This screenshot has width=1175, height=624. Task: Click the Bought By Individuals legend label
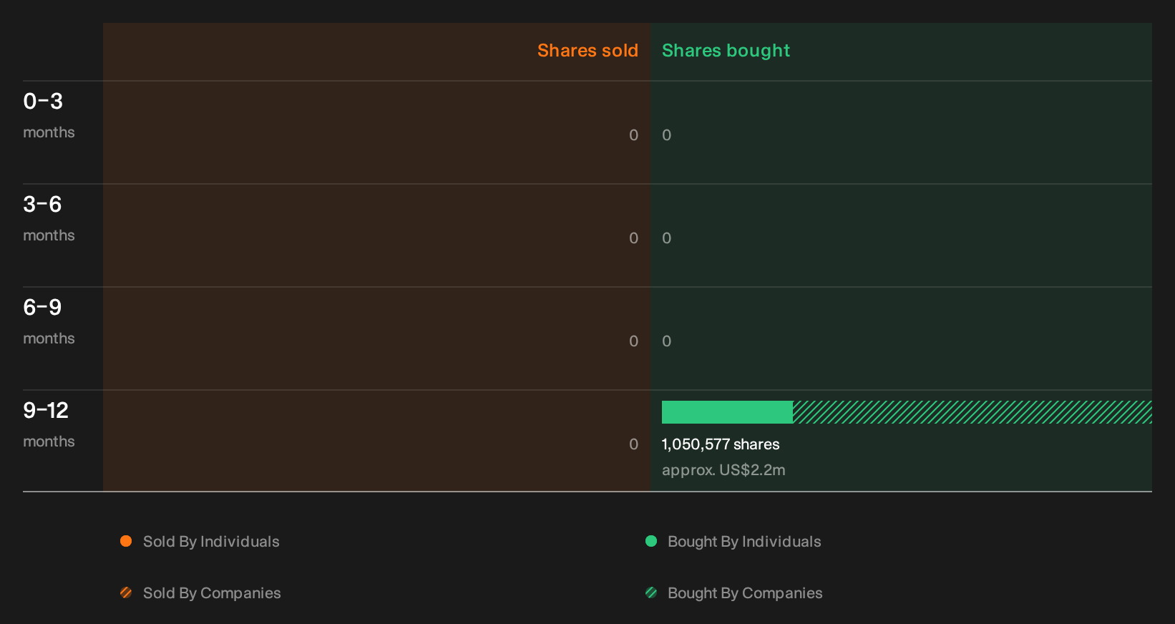(x=744, y=542)
